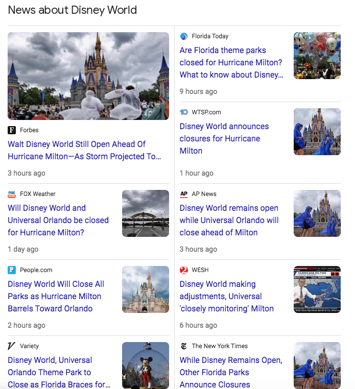
Task: Click the 'WESH' source name
Action: pyautogui.click(x=200, y=270)
